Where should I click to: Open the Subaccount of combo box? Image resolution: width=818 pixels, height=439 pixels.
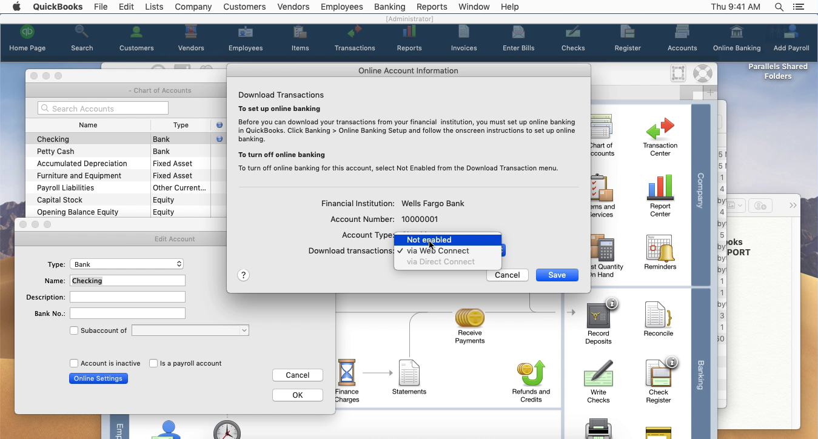[190, 330]
